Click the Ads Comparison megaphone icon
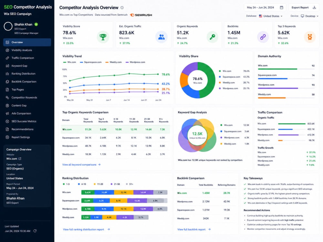 [x=7, y=113]
